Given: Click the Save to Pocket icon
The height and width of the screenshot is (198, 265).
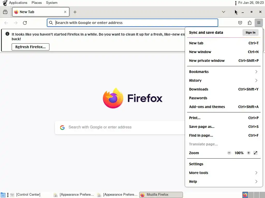Looking at the screenshot, I should [240, 23].
